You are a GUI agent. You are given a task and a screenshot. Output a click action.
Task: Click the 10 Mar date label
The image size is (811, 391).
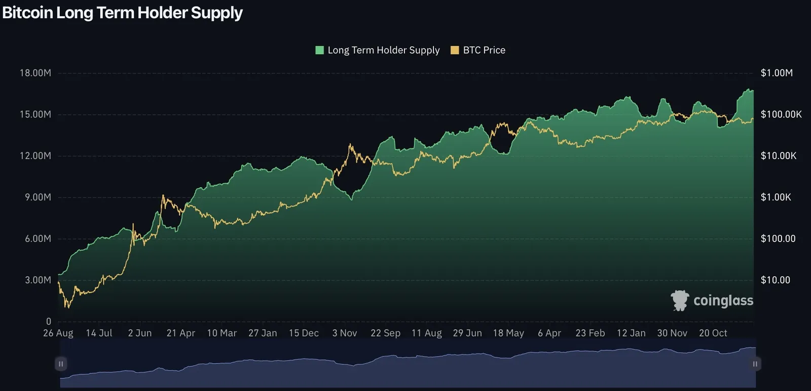click(222, 333)
